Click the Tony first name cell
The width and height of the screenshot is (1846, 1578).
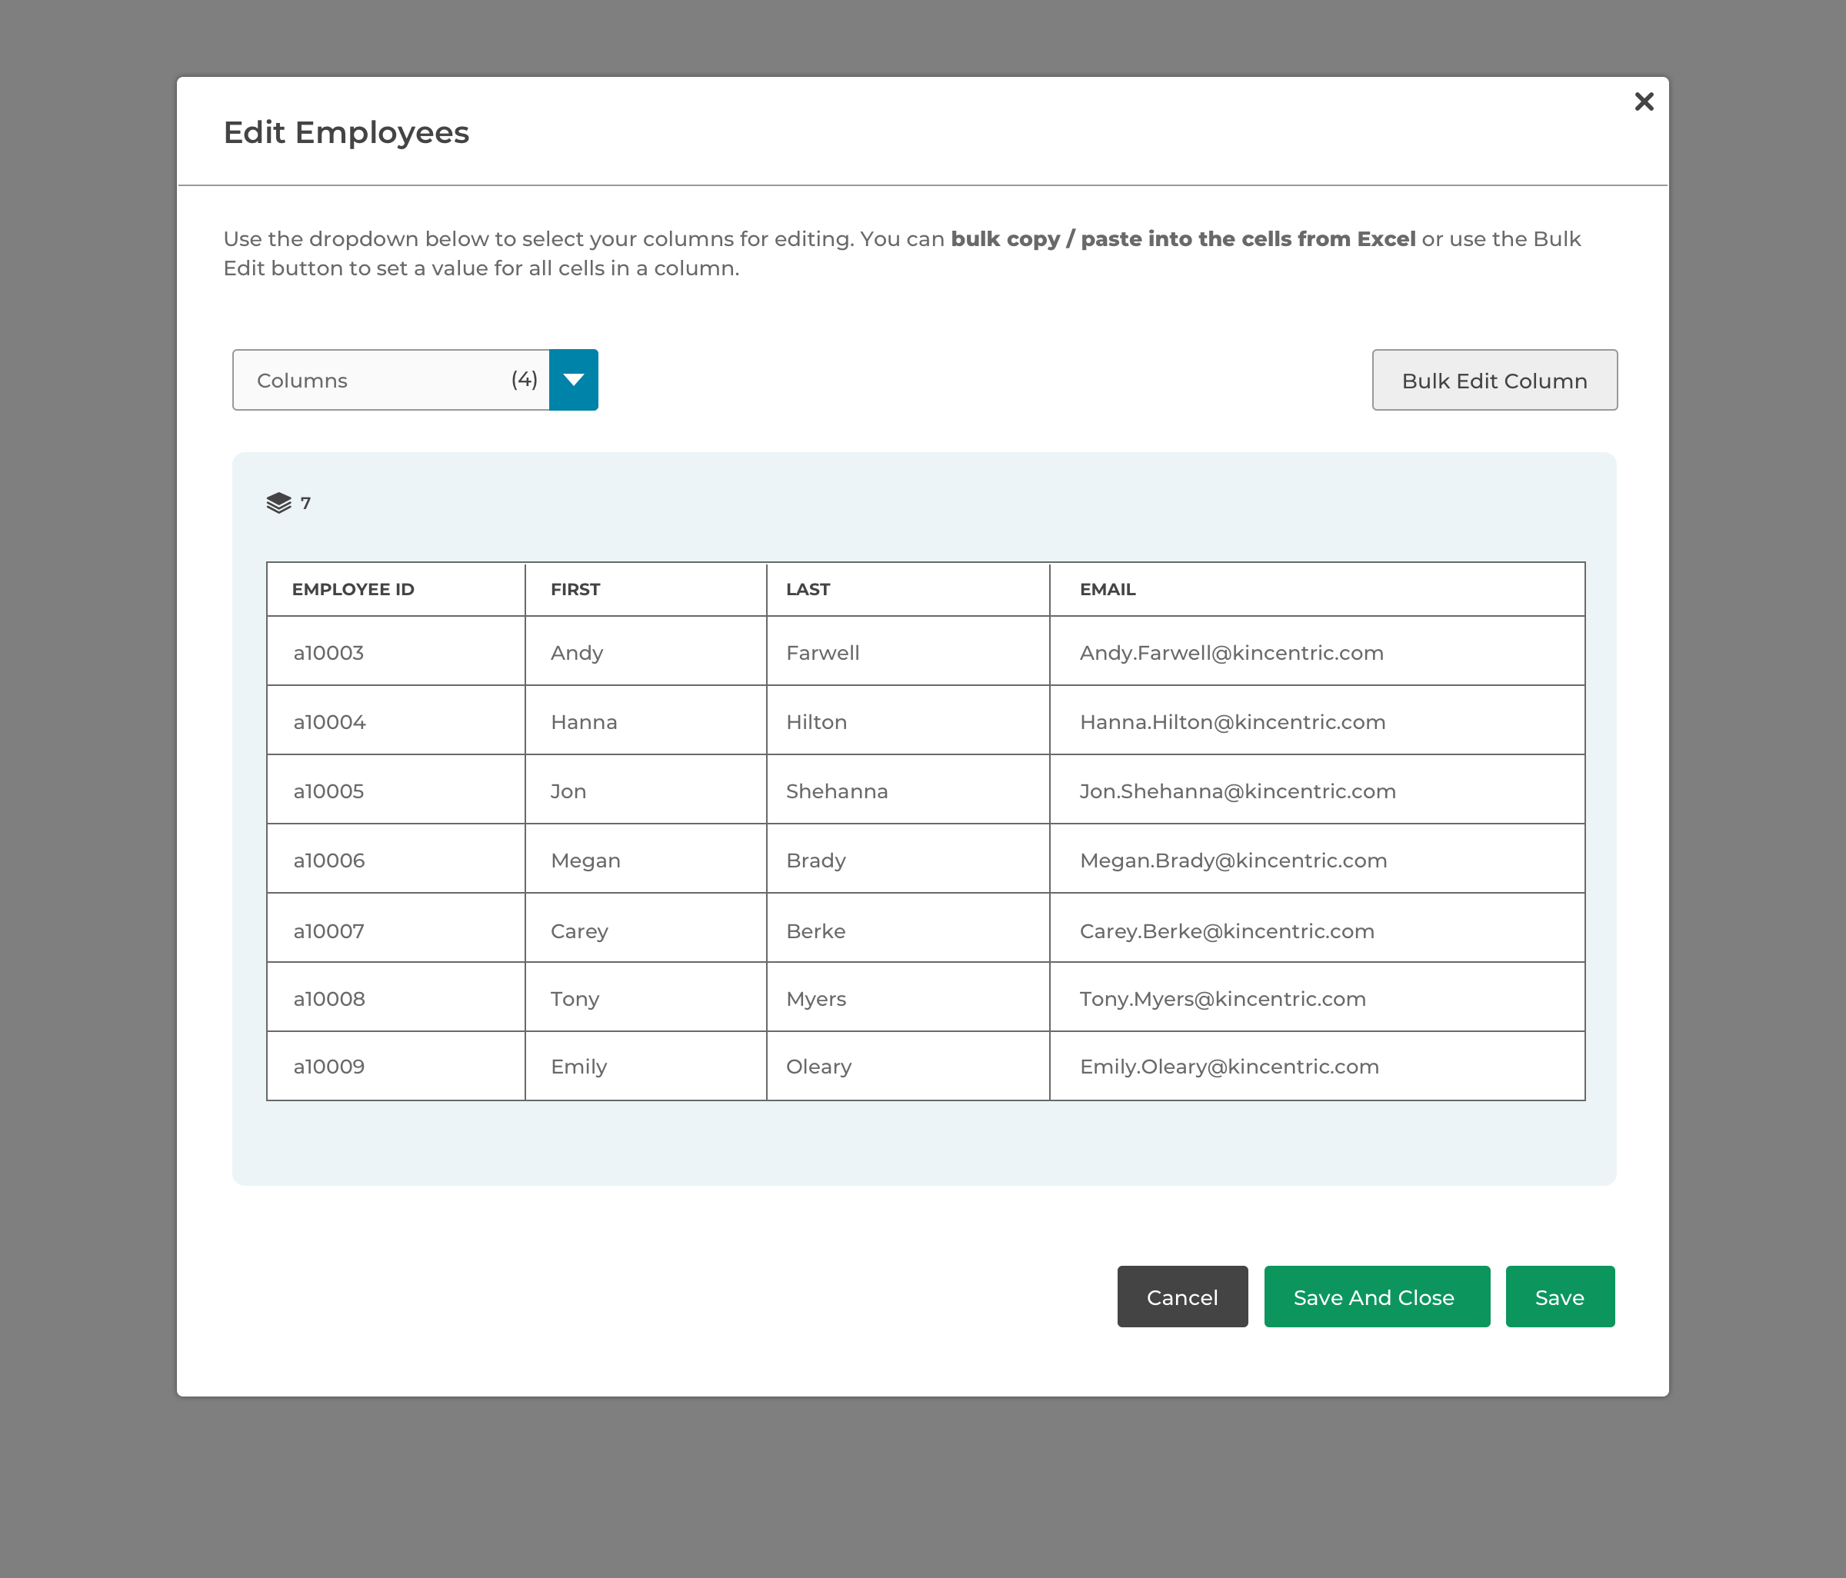coord(645,998)
